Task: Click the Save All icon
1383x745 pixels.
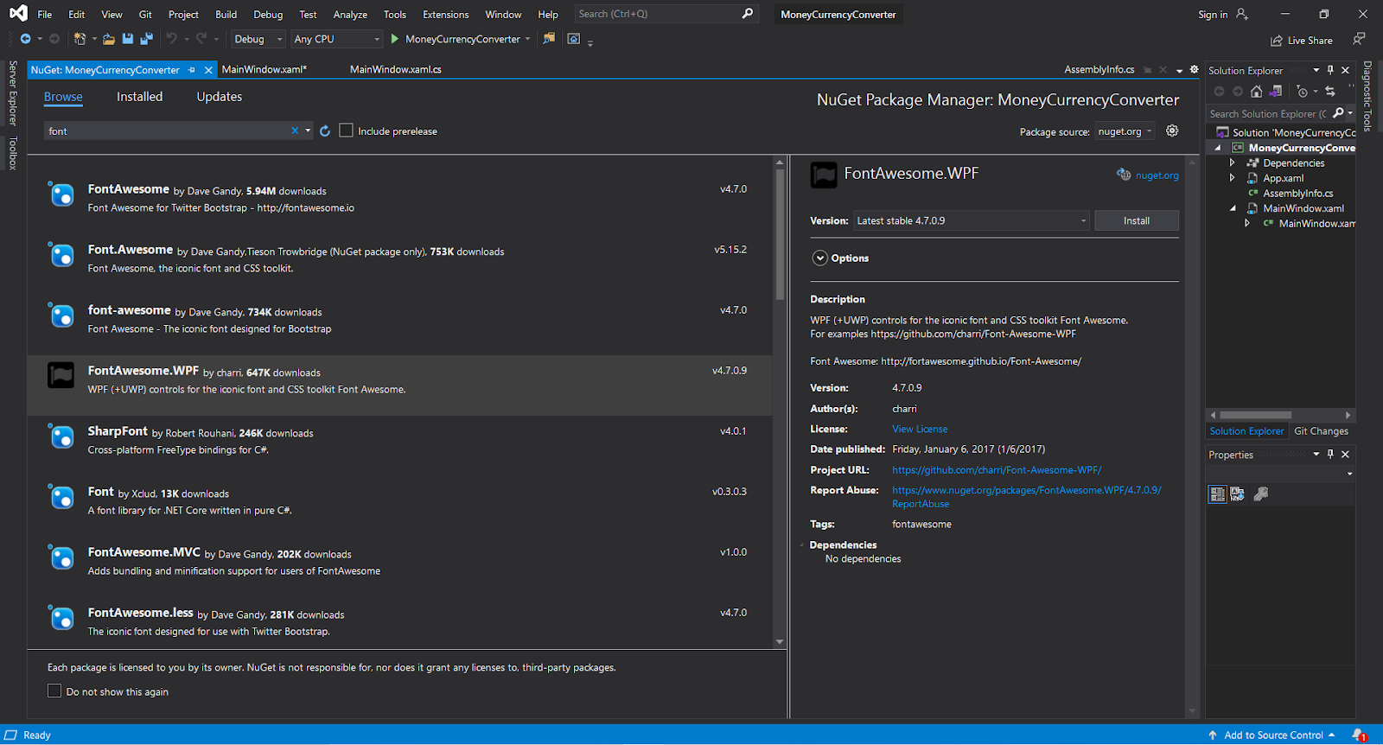Action: [146, 39]
